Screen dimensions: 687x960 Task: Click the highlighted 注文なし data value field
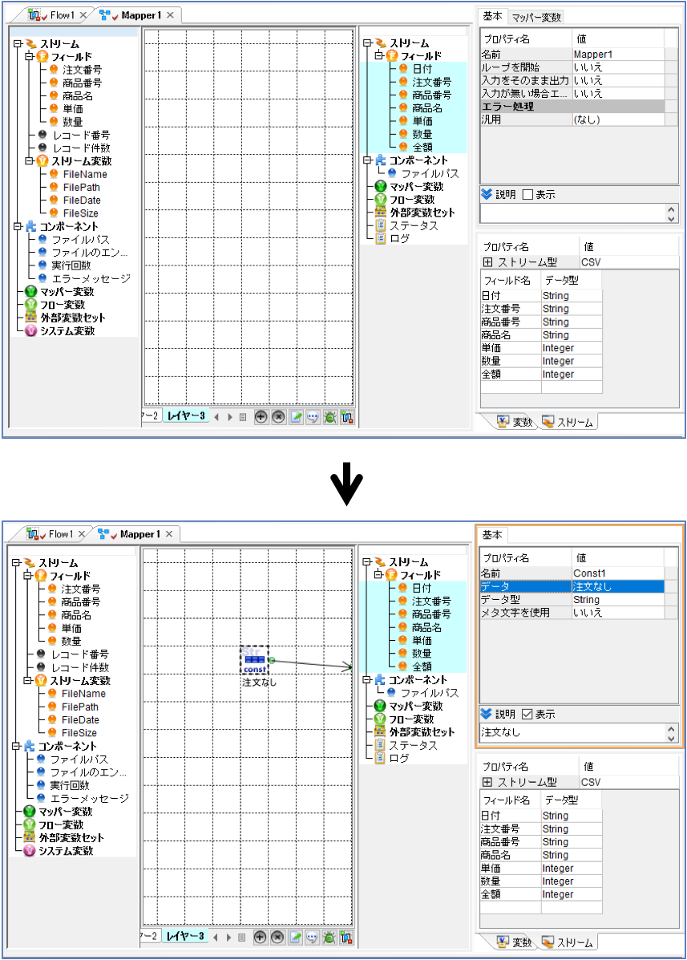click(x=618, y=586)
